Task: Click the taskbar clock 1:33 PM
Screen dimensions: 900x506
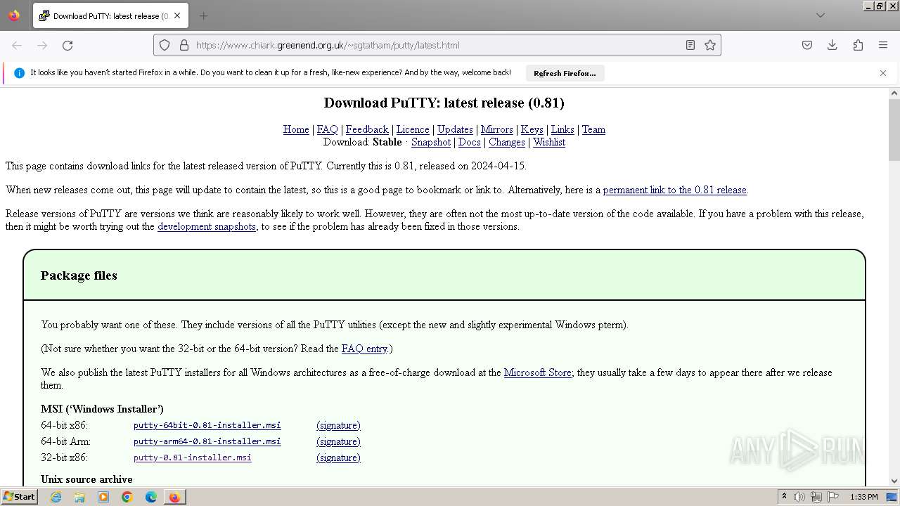Action: tap(864, 497)
